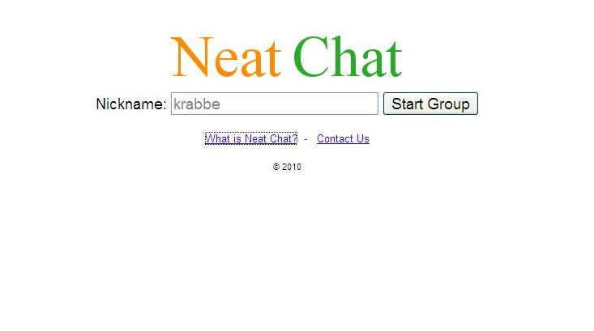Click the Nickname: label text

tap(131, 104)
